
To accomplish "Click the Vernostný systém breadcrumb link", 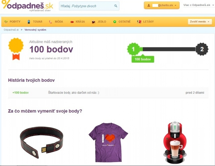I will pos(35,30).
